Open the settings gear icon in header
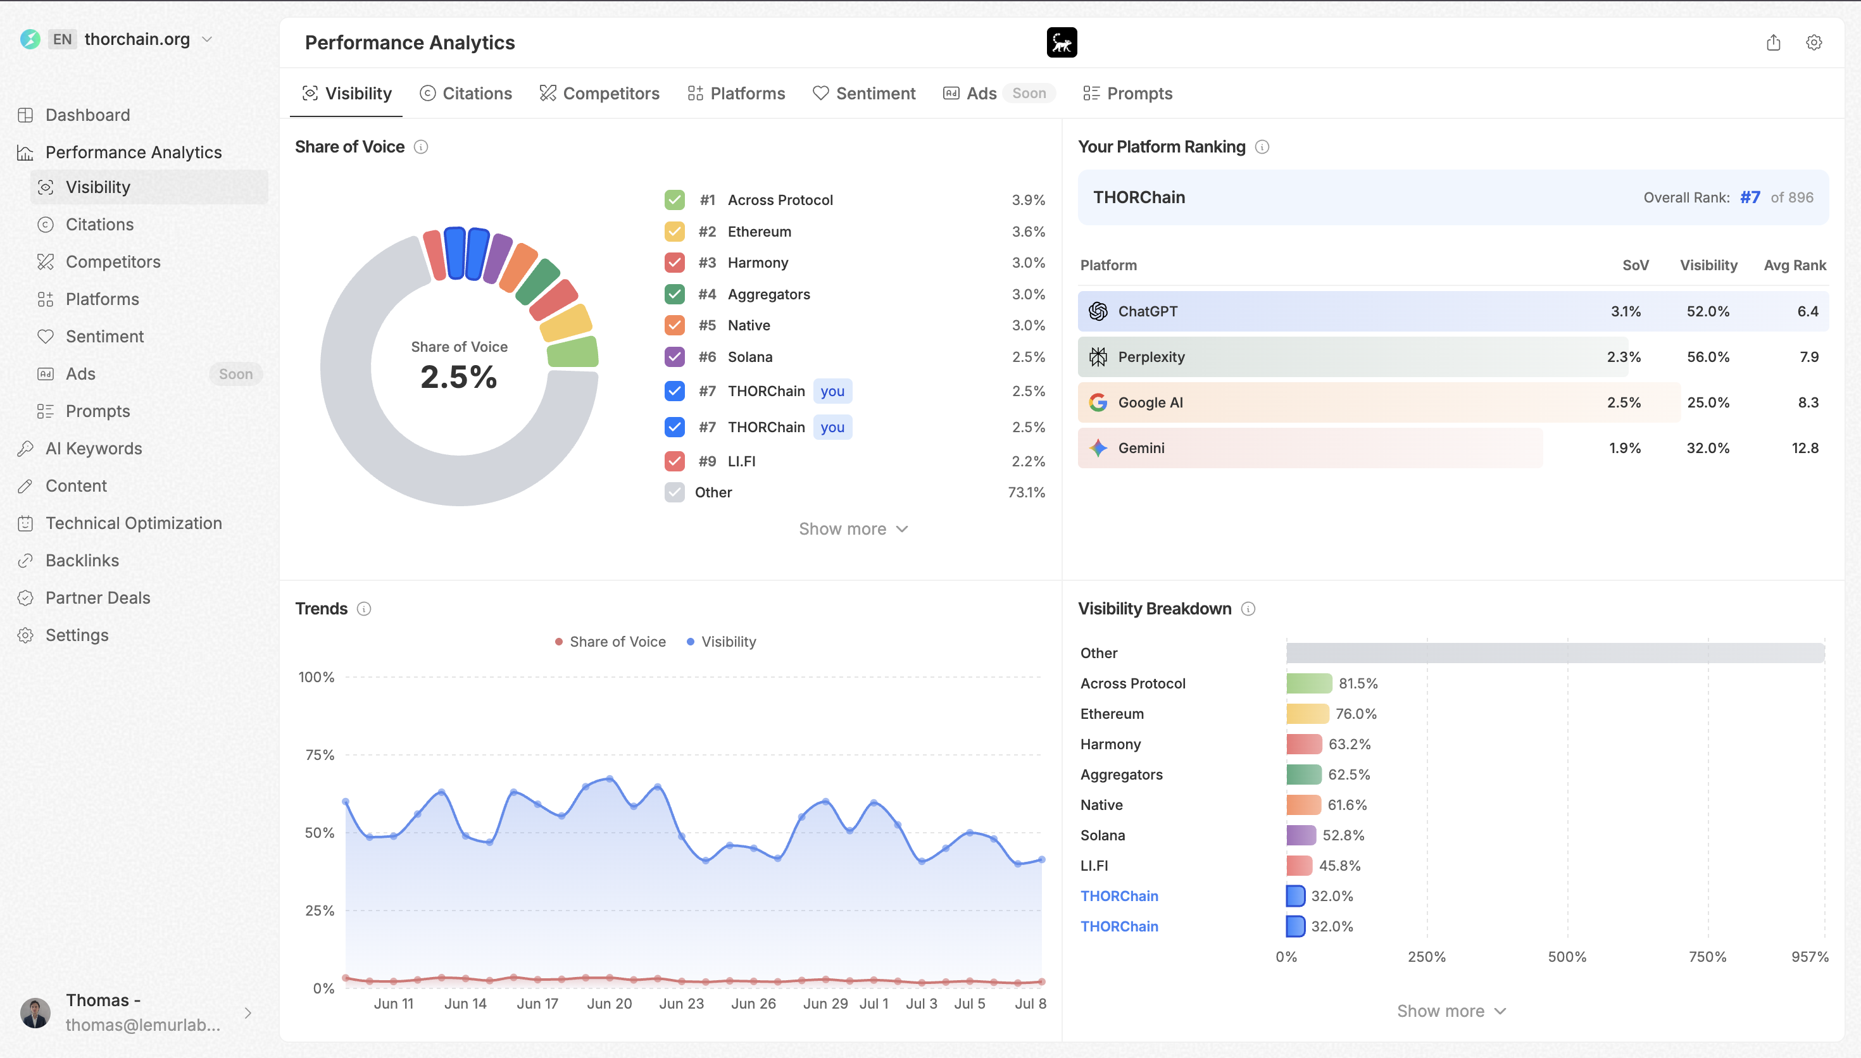Viewport: 1861px width, 1058px height. [1814, 42]
